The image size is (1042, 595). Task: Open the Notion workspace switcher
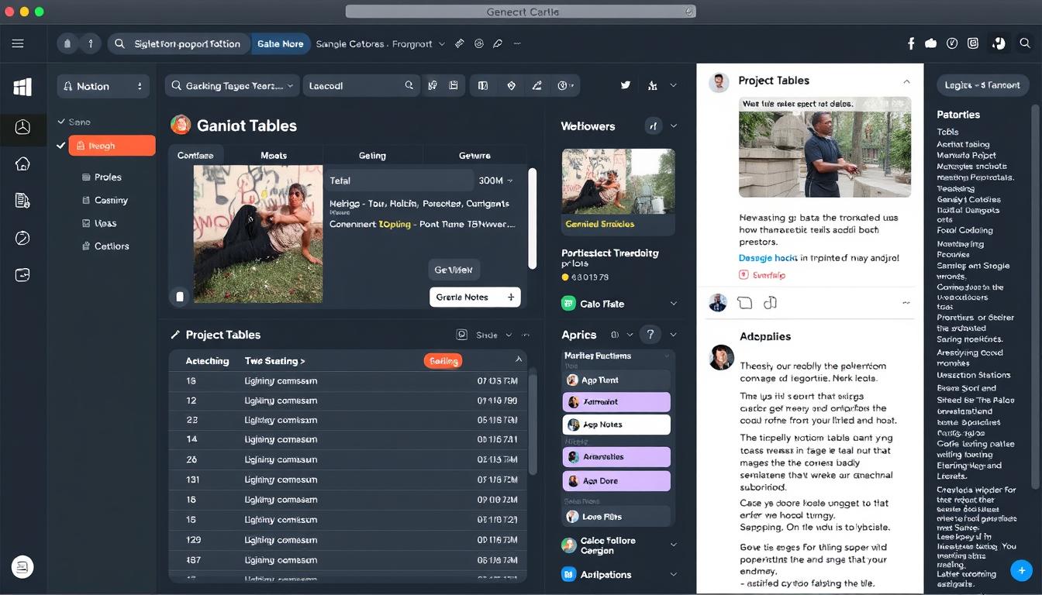[x=103, y=86]
